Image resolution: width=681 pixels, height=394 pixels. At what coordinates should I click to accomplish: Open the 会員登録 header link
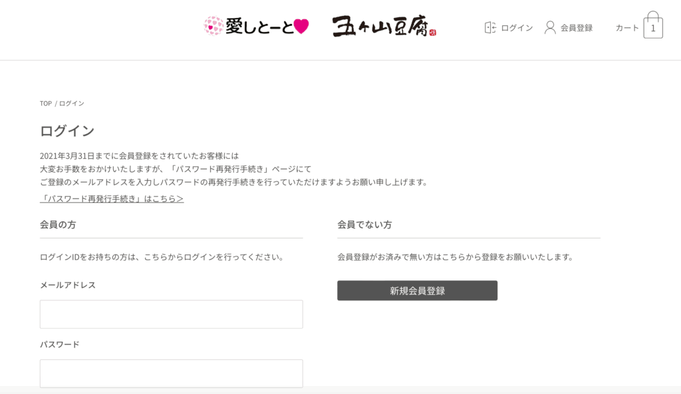click(577, 28)
